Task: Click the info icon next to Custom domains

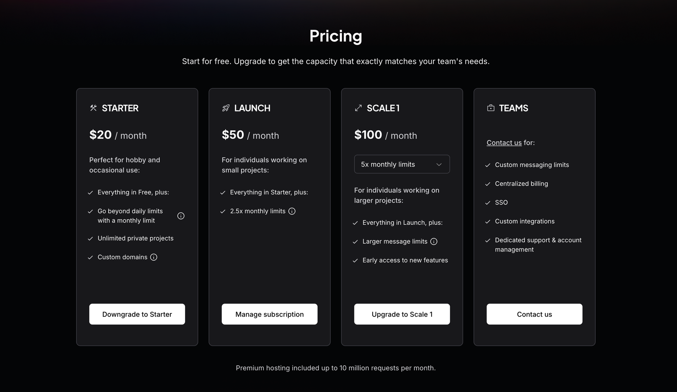Action: pos(154,257)
